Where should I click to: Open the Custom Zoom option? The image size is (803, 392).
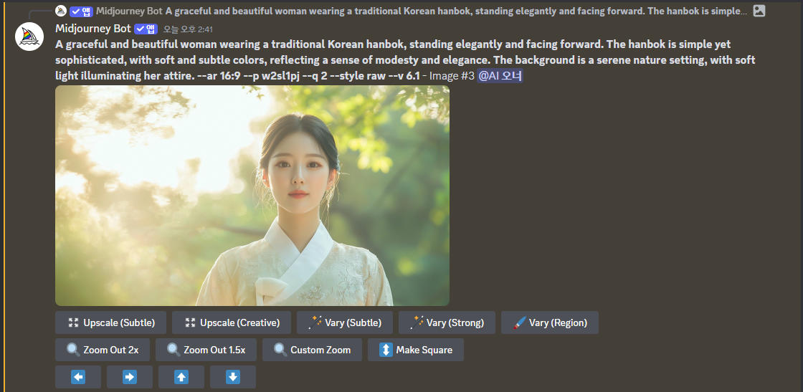312,350
